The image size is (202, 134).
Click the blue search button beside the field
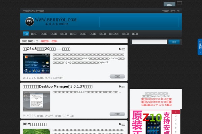pos(174,42)
